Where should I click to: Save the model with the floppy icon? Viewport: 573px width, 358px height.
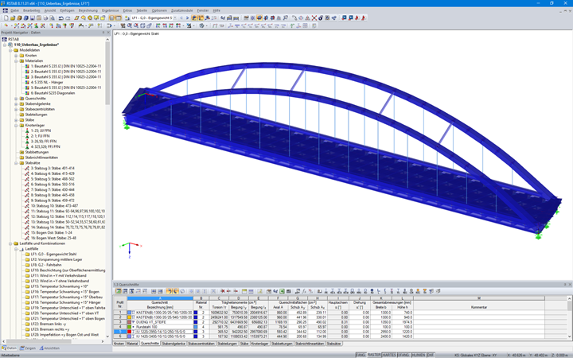click(32, 18)
